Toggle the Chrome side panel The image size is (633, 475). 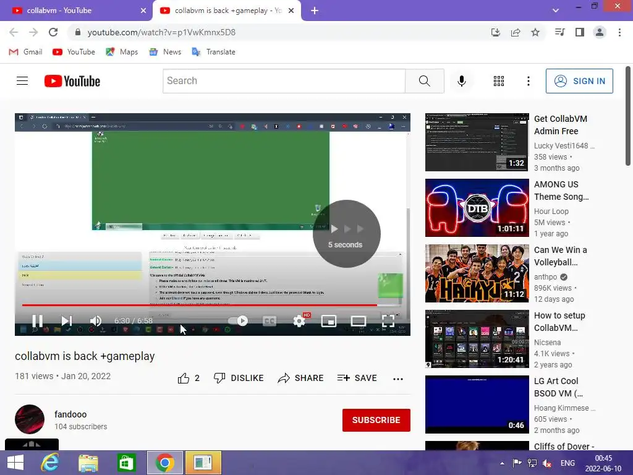click(x=580, y=32)
